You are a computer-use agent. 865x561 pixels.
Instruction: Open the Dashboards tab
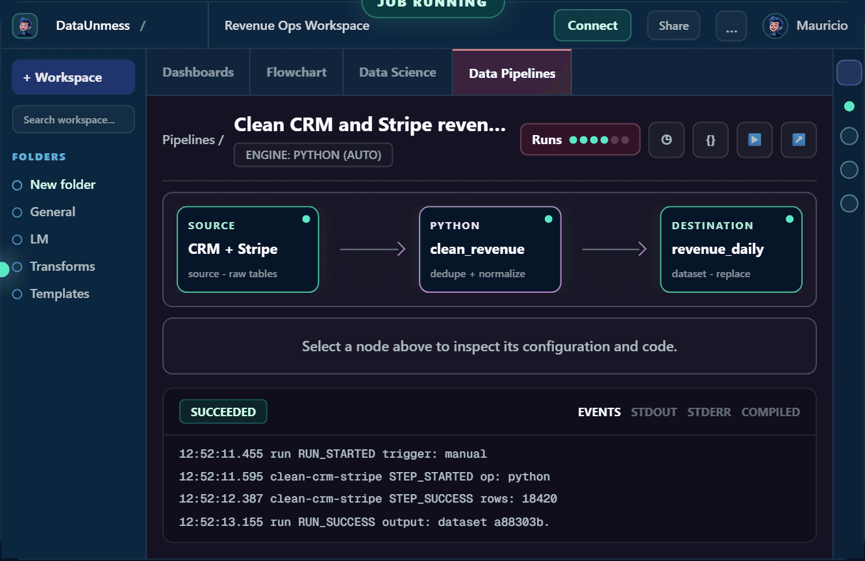198,72
